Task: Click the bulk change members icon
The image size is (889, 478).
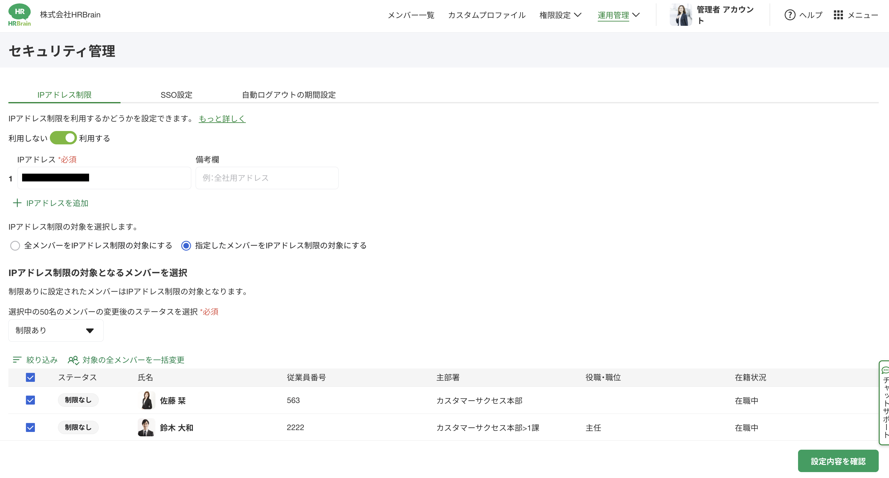Action: (74, 360)
